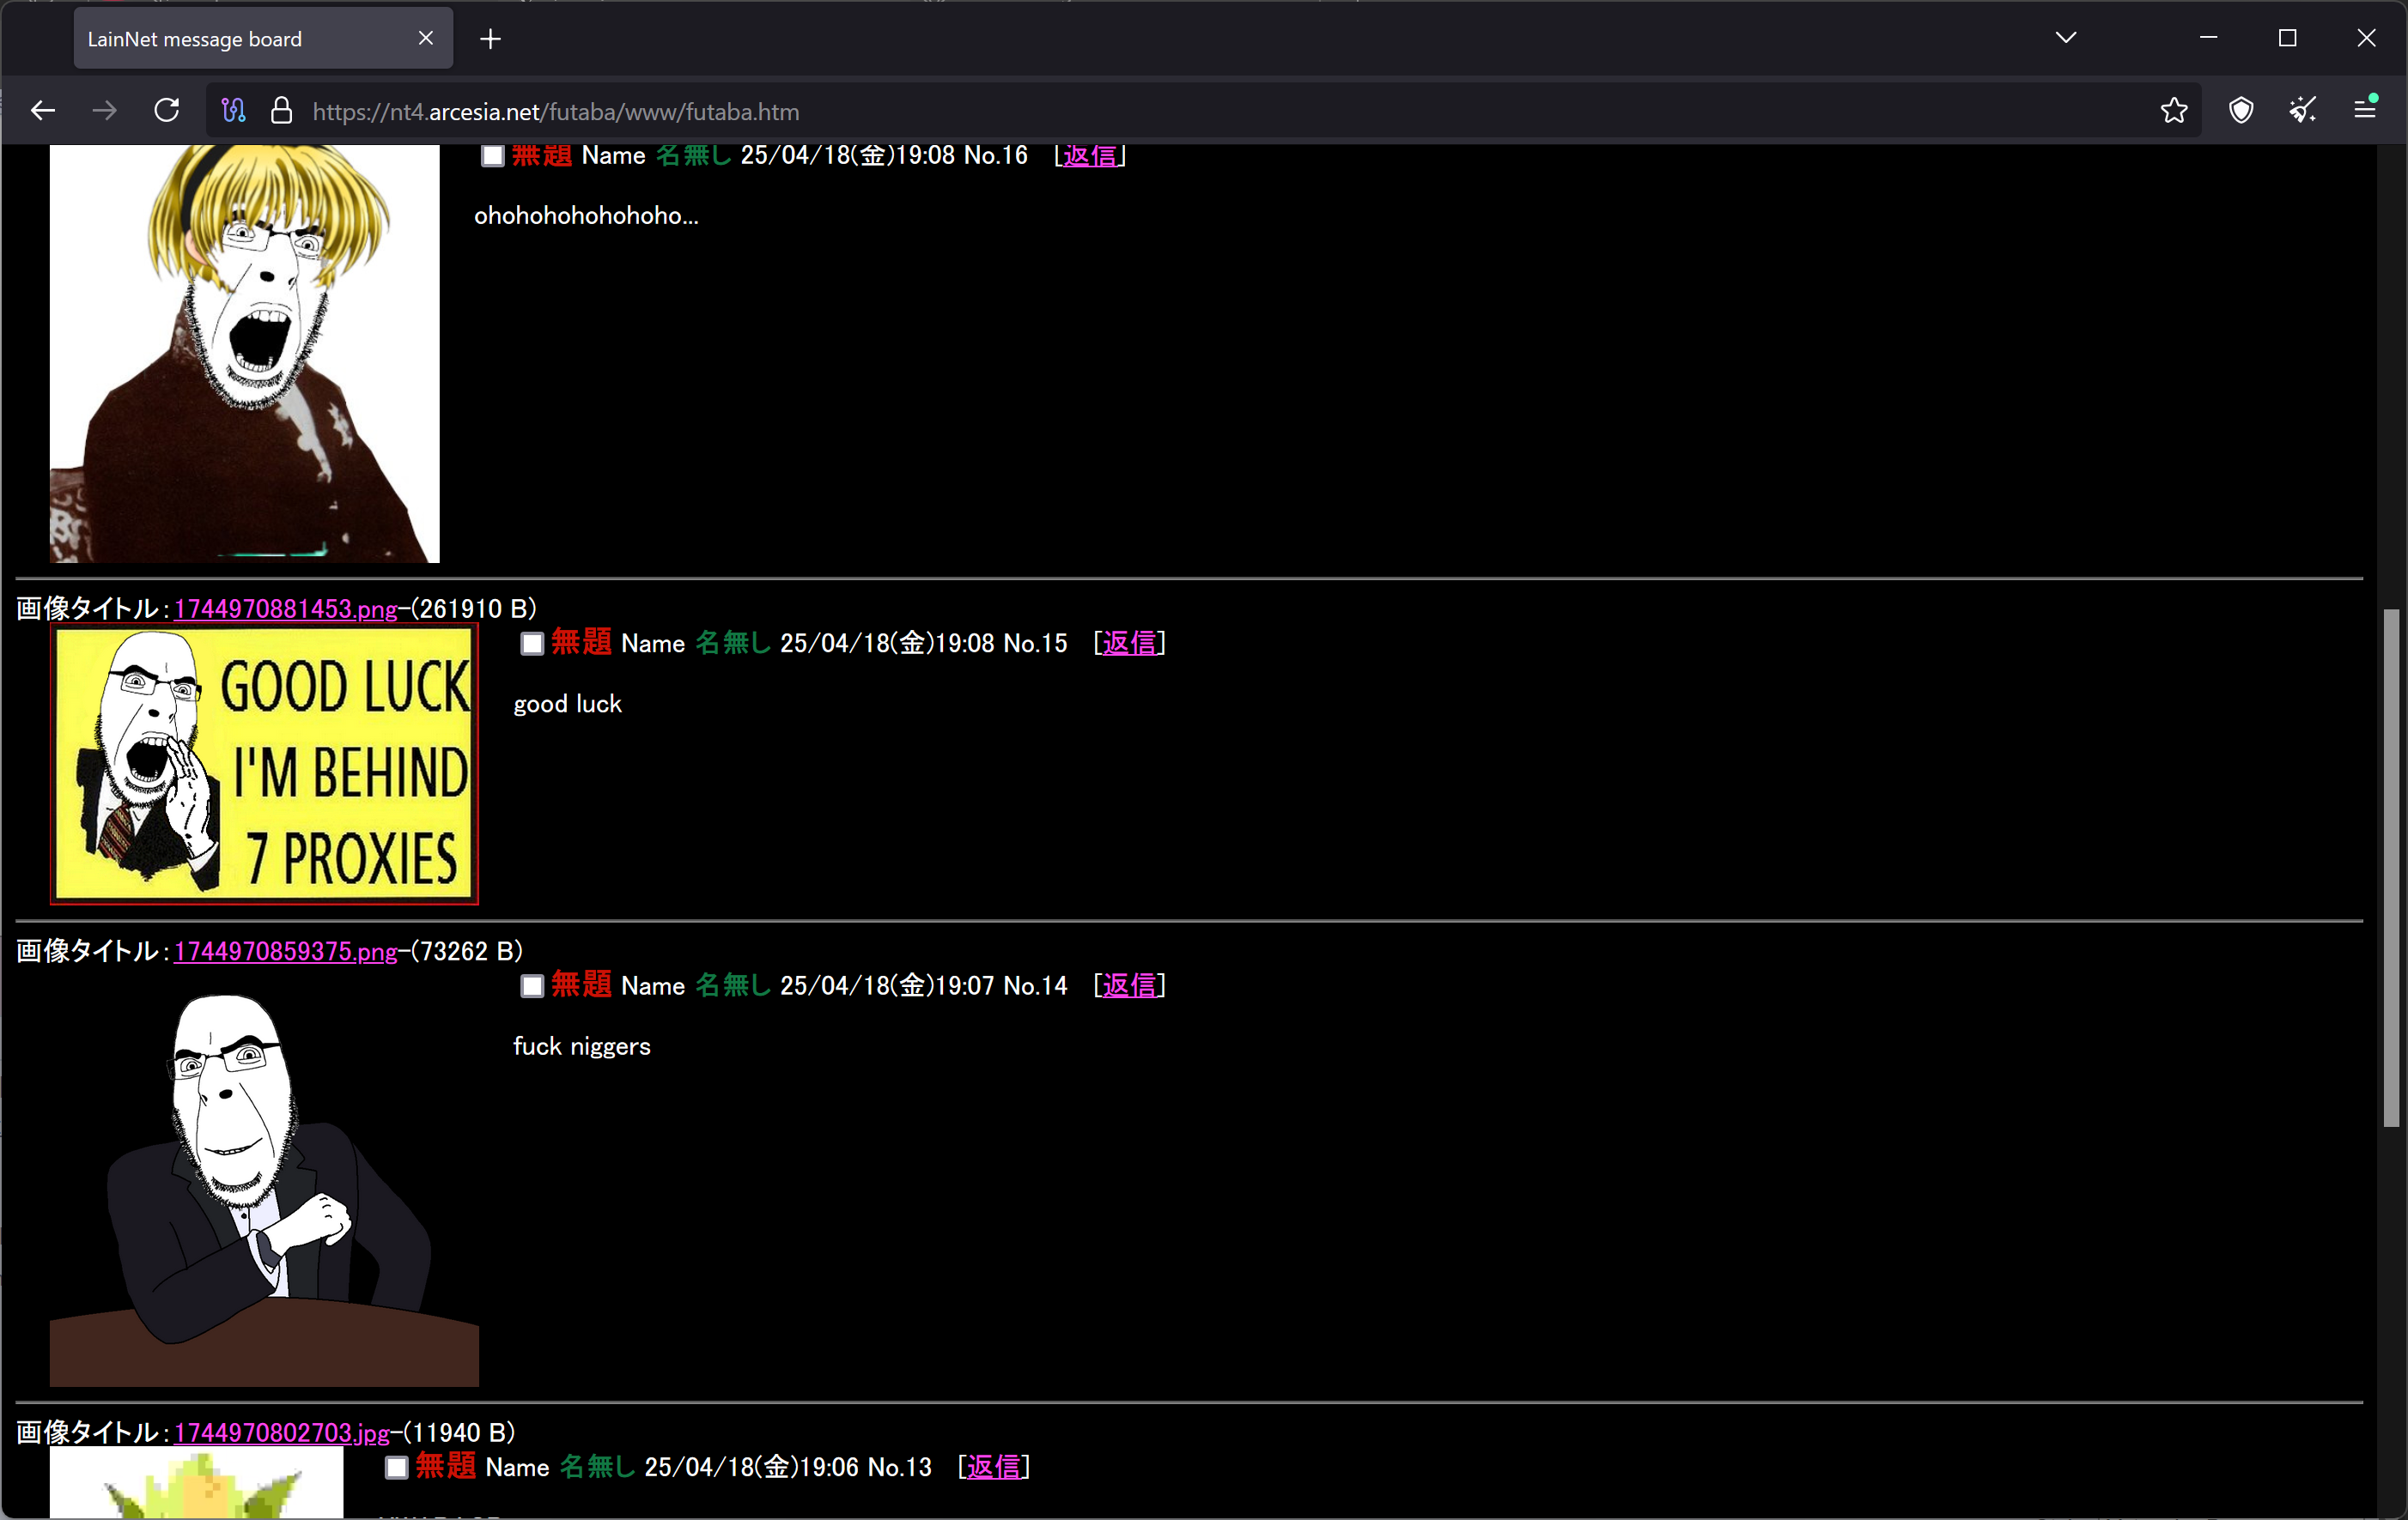Screen dimensions: 2408x1520
Task: Click reply link on post No.16
Action: pyautogui.click(x=1089, y=156)
